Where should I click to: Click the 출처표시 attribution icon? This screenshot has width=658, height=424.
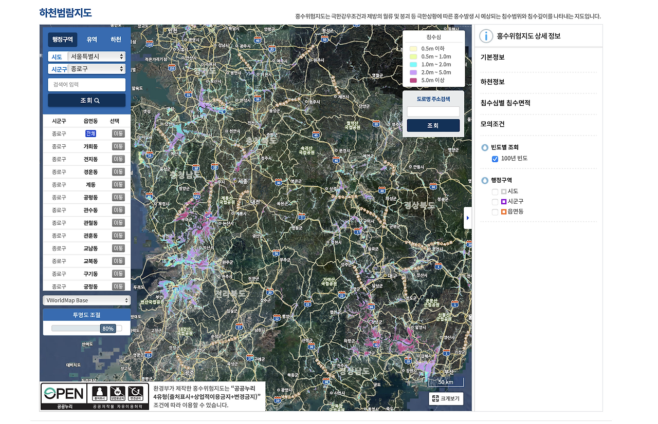tap(99, 393)
